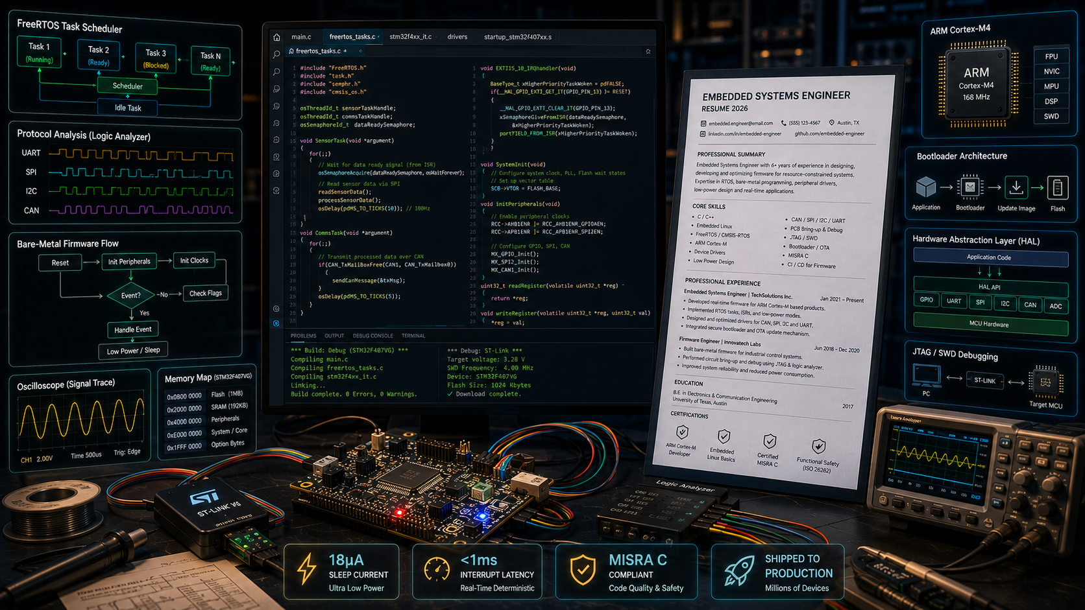Open the startup_stm32f407xx.s tab
Screen dimensions: 1085x610
(x=517, y=37)
